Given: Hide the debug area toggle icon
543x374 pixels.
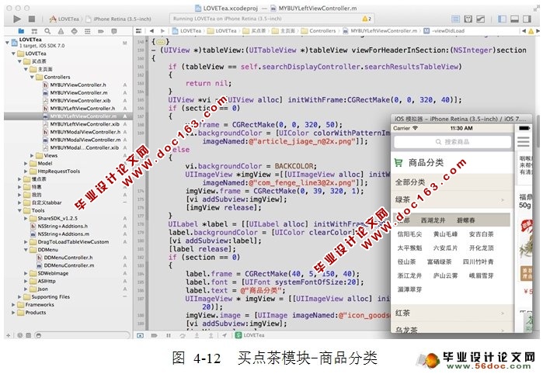Looking at the screenshot, I should click(141, 335).
